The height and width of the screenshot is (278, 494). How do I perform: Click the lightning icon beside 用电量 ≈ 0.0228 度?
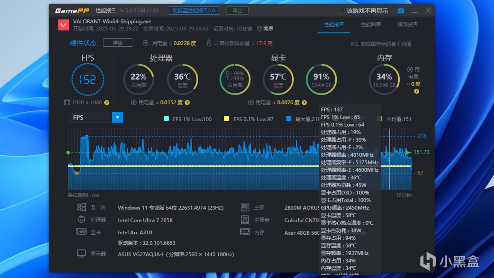pyautogui.click(x=145, y=43)
